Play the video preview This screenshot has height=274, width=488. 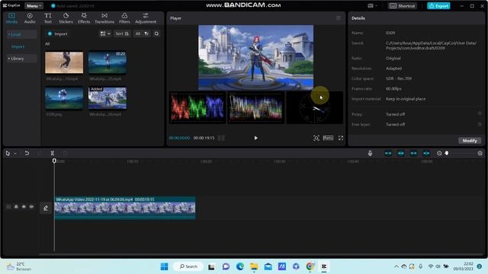click(256, 138)
